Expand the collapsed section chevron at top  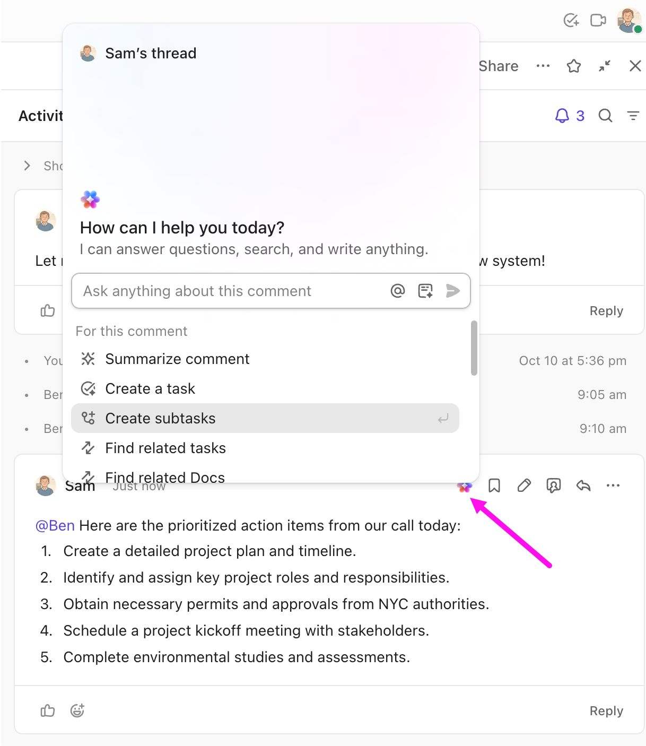(x=27, y=166)
